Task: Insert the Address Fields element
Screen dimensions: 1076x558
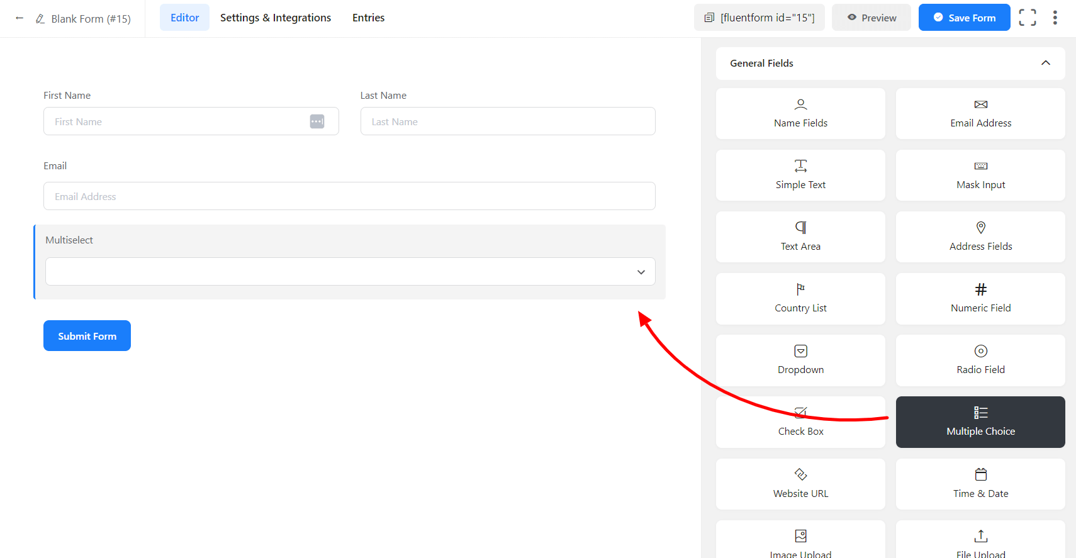Action: [980, 237]
